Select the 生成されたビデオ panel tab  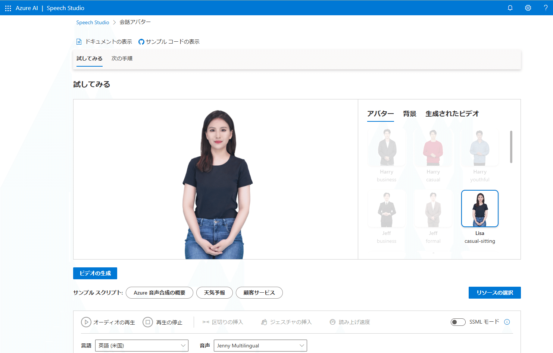[452, 114]
